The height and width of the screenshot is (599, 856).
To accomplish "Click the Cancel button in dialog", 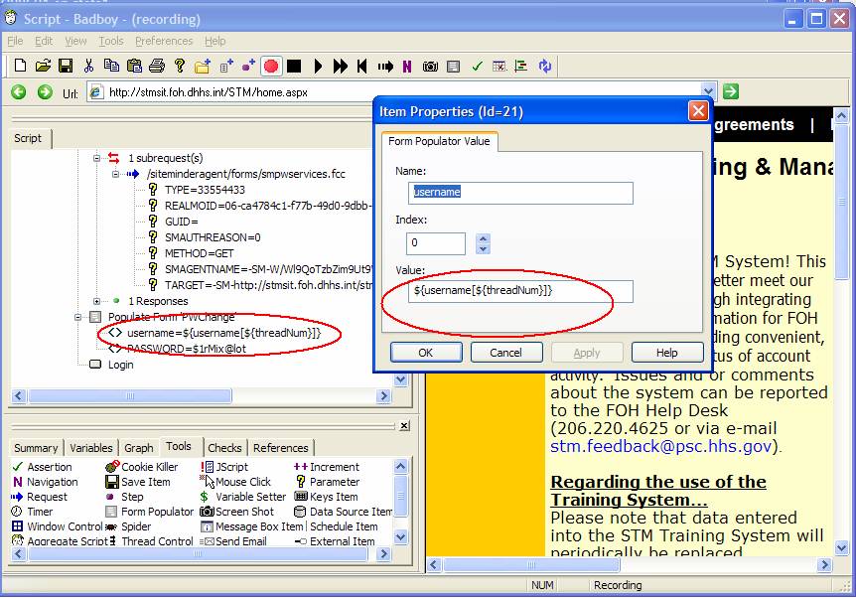I will pyautogui.click(x=505, y=353).
